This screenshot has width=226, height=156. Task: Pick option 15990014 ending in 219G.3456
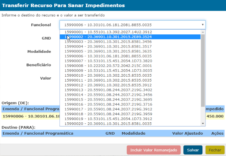coord(108,95)
